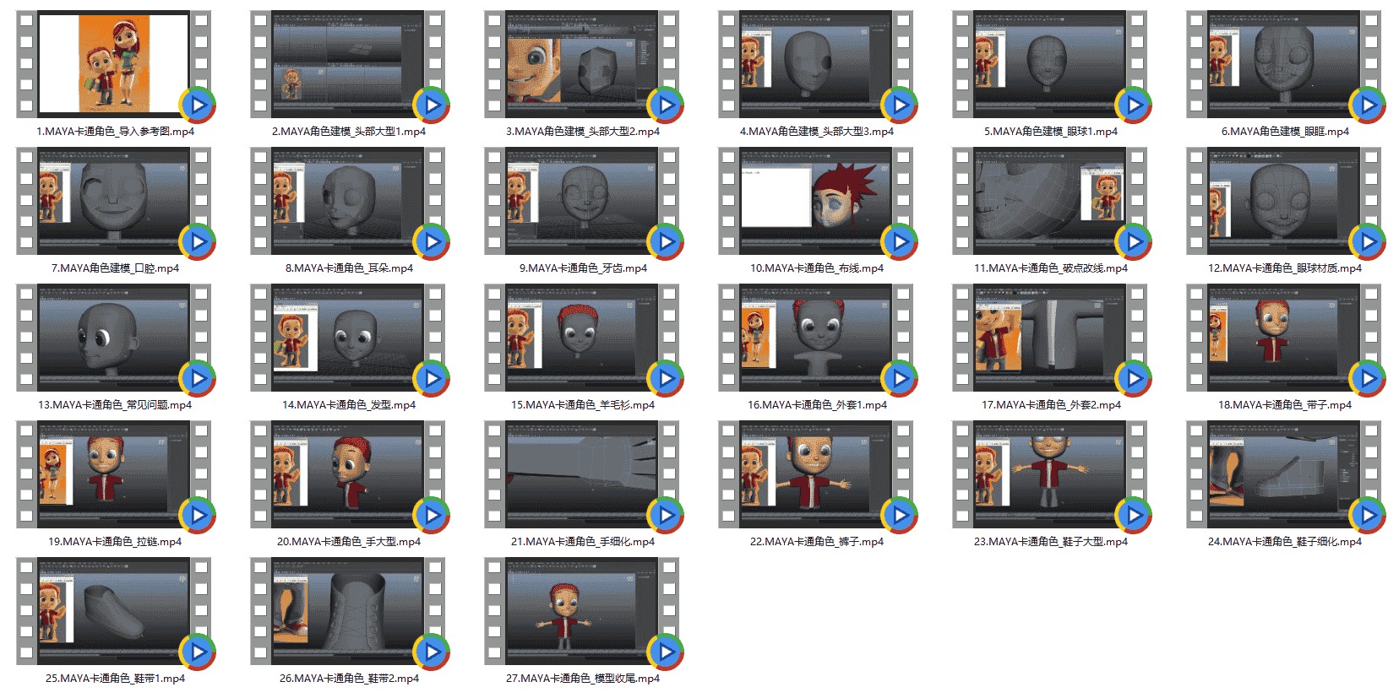Click play badge of 18.MAYA卡通角色_带子.mp4
1399x698 pixels.
tap(1368, 379)
